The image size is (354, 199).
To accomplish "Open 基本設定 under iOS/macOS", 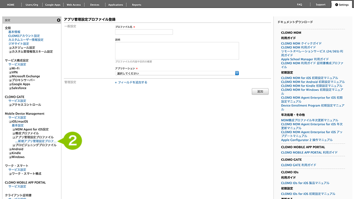I will point(18,125).
